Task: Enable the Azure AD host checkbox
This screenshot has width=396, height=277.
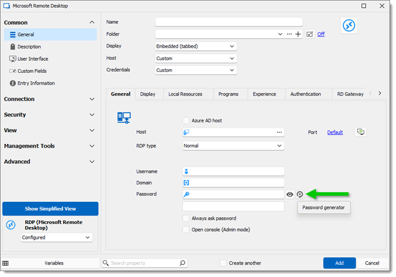Action: click(186, 121)
